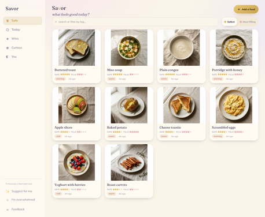This screenshot has width=265, height=217.
Task: Click the morning tag on Porridge with honey
Action: [218, 79]
